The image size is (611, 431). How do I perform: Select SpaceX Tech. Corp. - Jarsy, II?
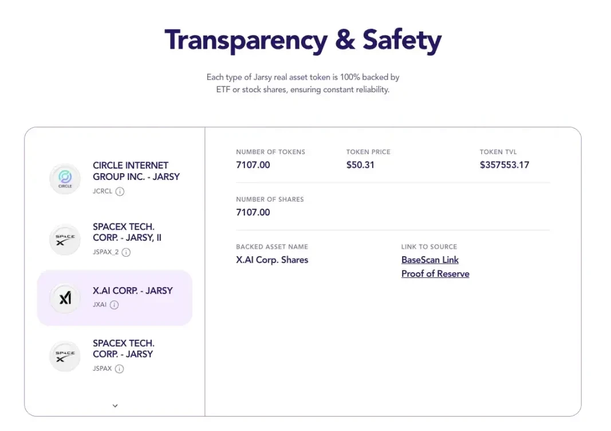115,239
